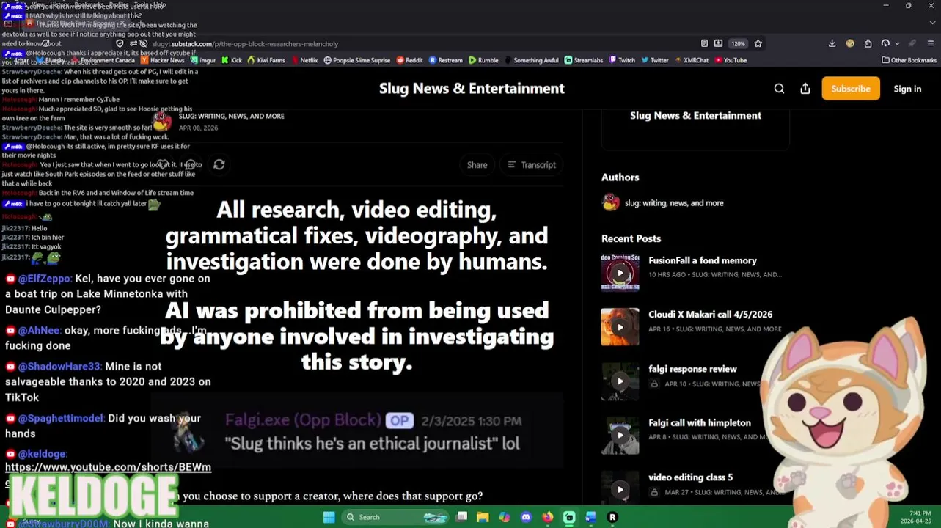Open the Twitter bookmark
The width and height of the screenshot is (941, 528).
[x=654, y=61]
